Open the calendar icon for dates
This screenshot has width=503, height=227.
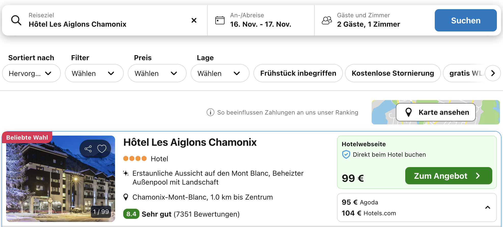coord(220,20)
